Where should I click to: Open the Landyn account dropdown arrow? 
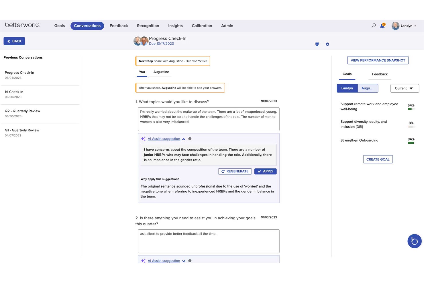[415, 26]
